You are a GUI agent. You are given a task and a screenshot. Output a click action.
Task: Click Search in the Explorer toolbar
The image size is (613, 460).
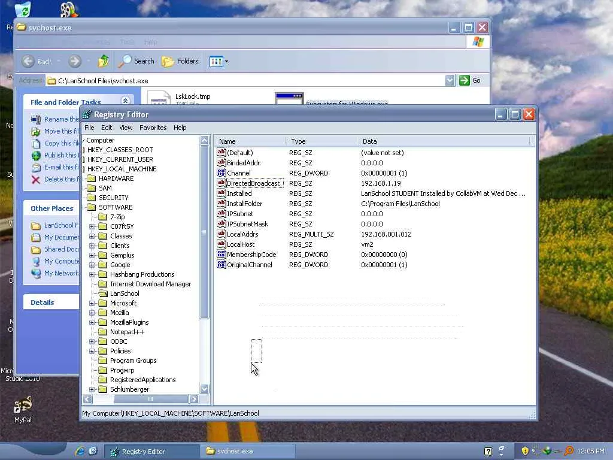(136, 61)
